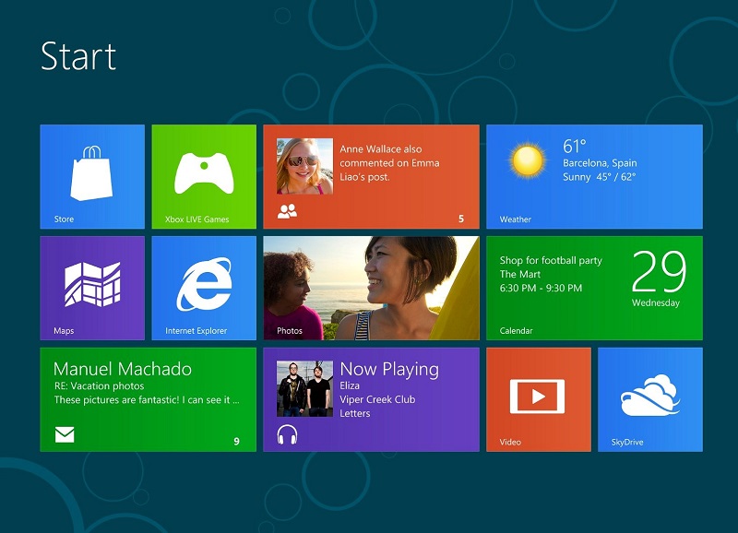Click the 'Internet Explorer' label

click(196, 331)
